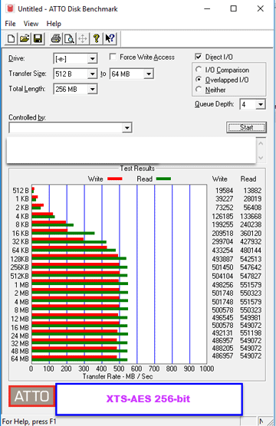Uncheck the Direct I/O checkbox
Viewport: 276px width, 426px height.
point(199,57)
